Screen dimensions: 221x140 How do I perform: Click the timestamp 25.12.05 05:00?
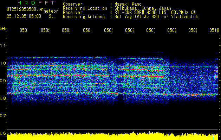click(24, 16)
